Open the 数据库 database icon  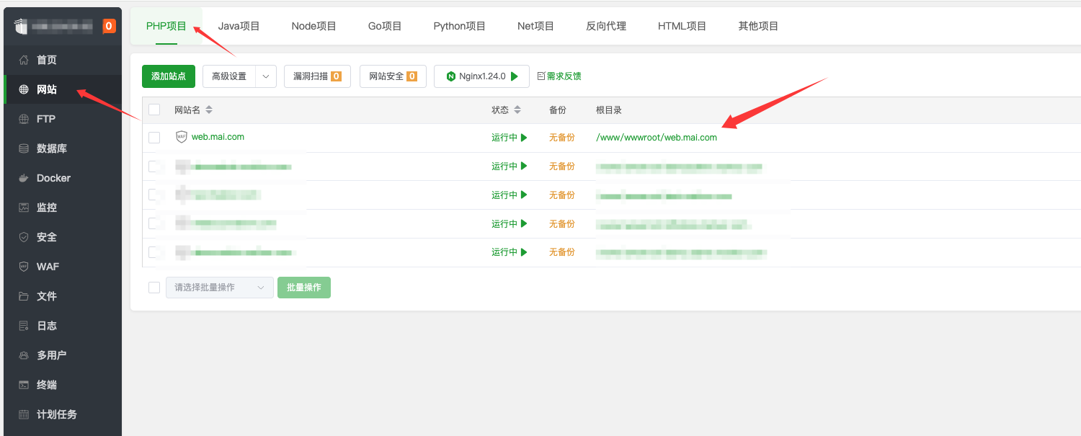24,148
